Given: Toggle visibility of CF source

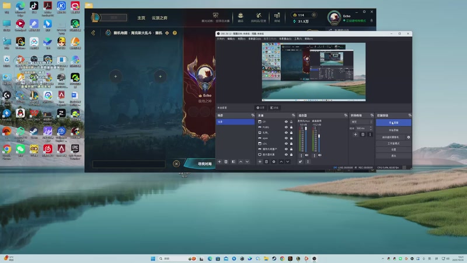Looking at the screenshot, I should (286, 122).
